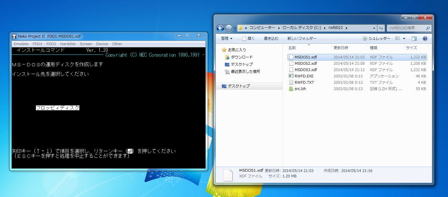Open the Screen menu
This screenshot has height=197, width=448.
pyautogui.click(x=86, y=44)
